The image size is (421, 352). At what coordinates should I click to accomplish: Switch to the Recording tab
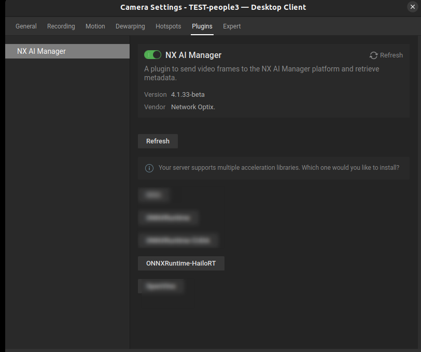tap(61, 26)
